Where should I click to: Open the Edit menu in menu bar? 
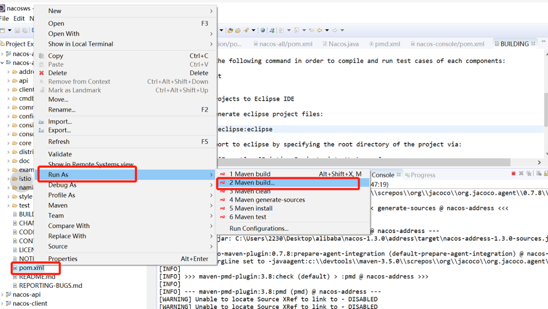(x=19, y=18)
